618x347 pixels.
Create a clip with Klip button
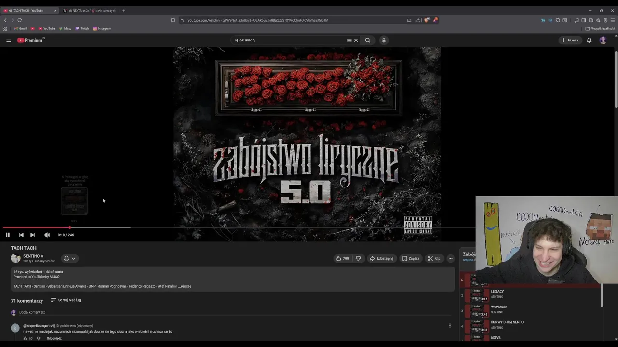[x=434, y=258]
